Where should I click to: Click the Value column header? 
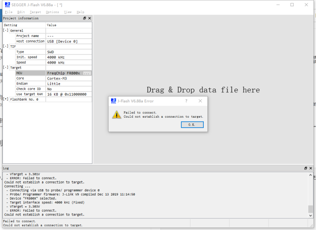tap(69, 25)
